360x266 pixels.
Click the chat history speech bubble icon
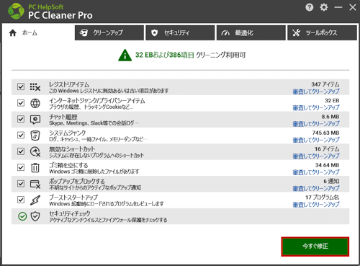(35, 120)
